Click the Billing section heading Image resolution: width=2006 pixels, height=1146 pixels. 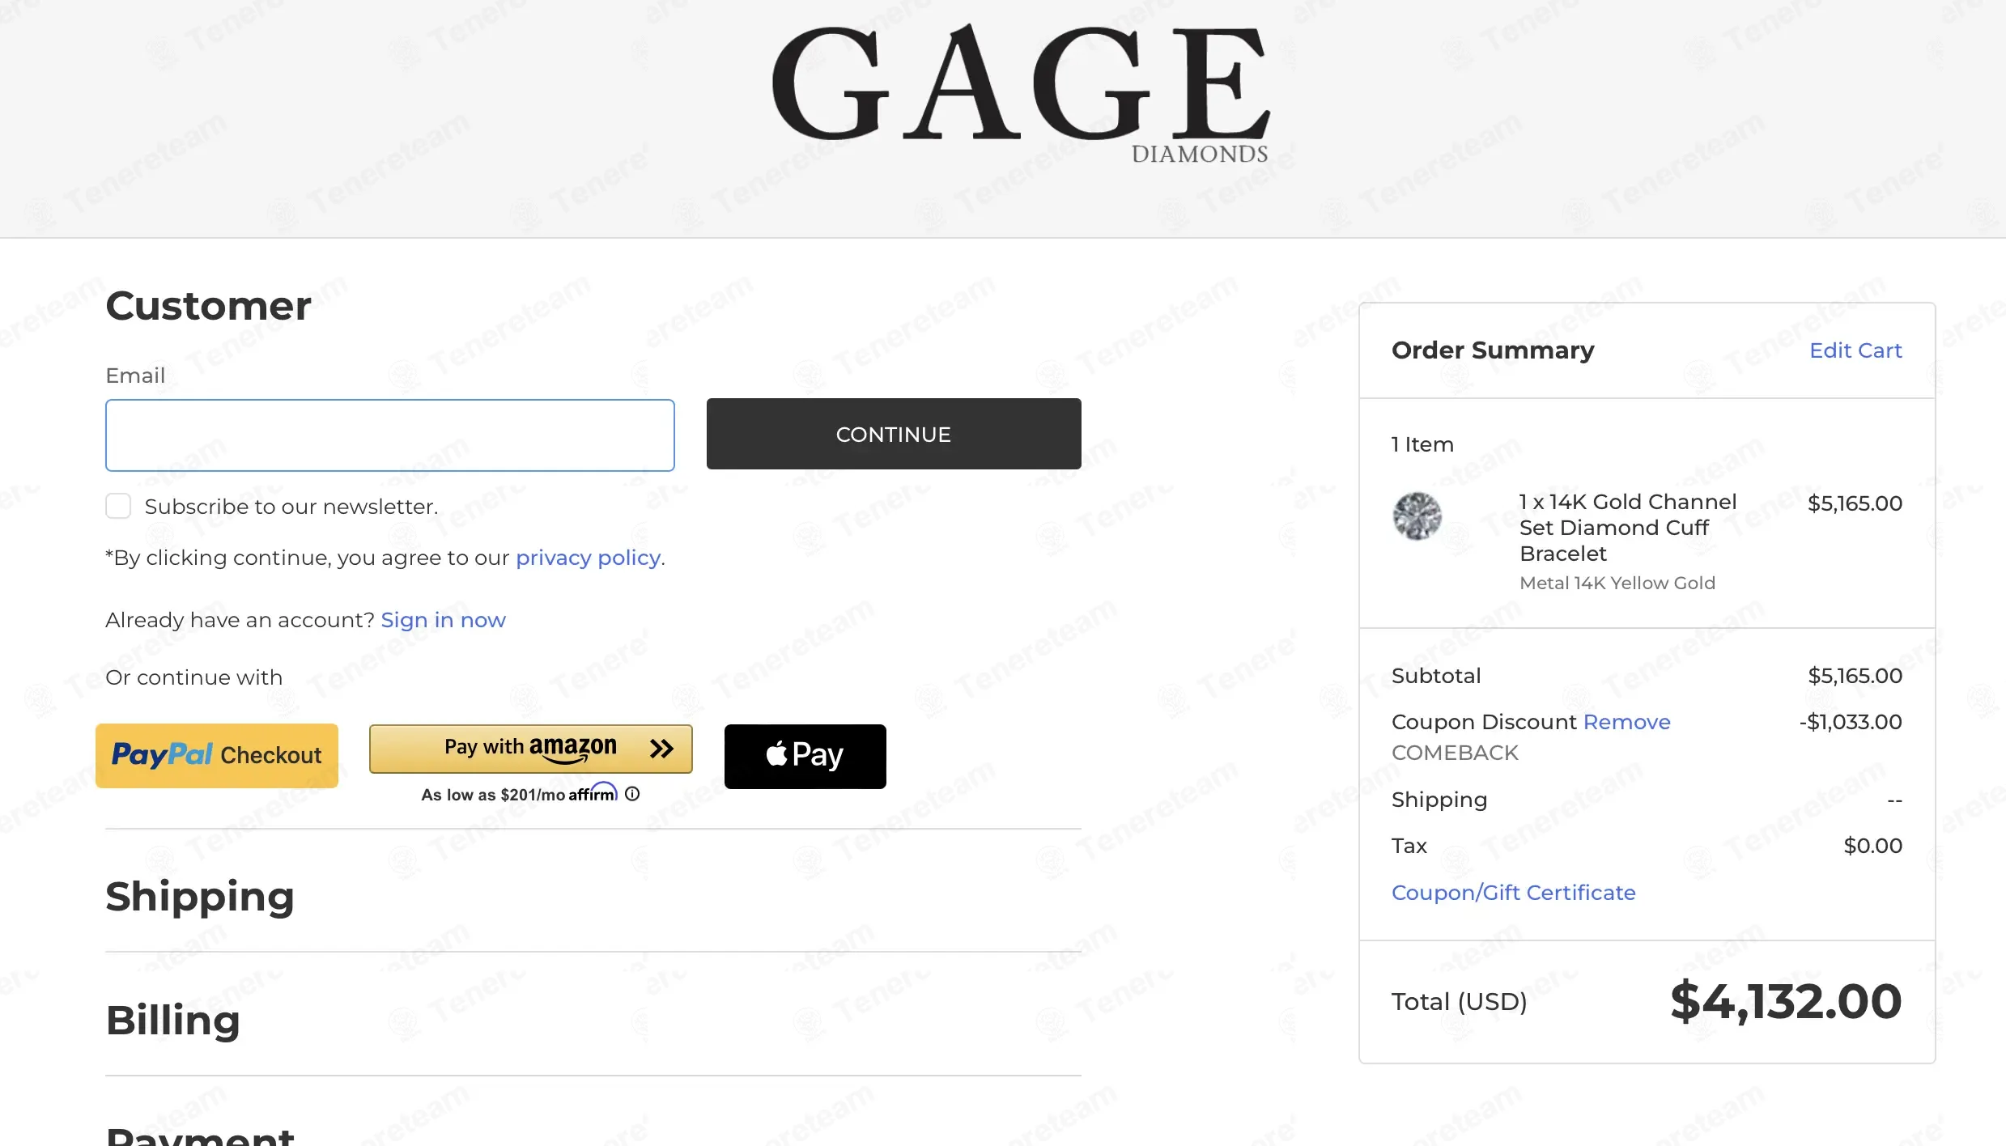point(173,1020)
